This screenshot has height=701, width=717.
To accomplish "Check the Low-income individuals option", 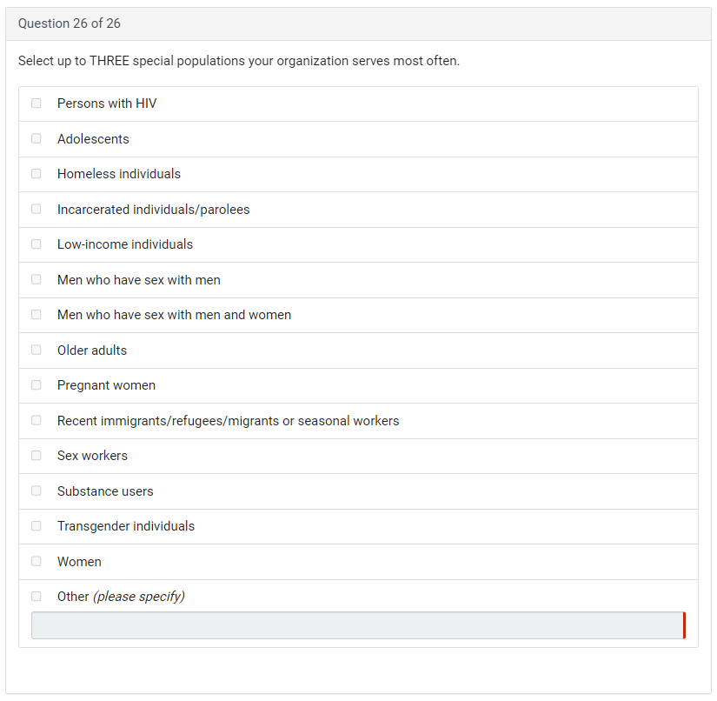I will [37, 244].
